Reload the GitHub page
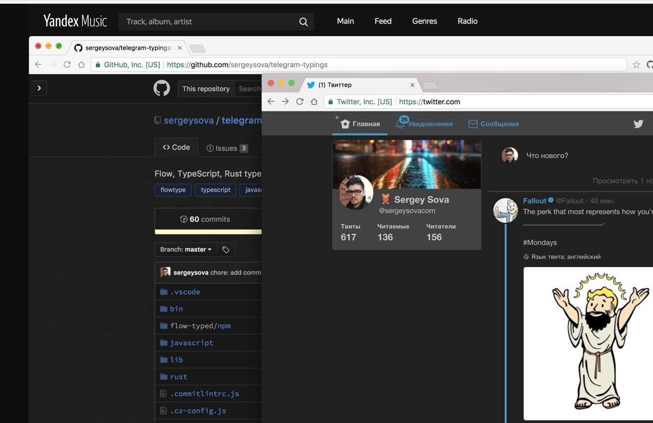 67,65
